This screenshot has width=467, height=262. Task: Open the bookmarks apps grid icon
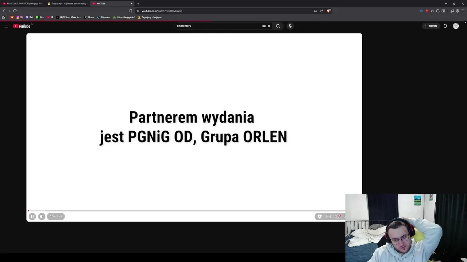click(x=4, y=17)
